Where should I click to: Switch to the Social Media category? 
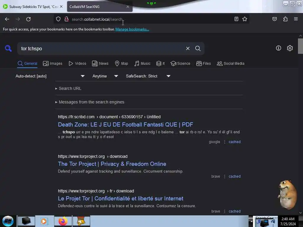pyautogui.click(x=231, y=64)
